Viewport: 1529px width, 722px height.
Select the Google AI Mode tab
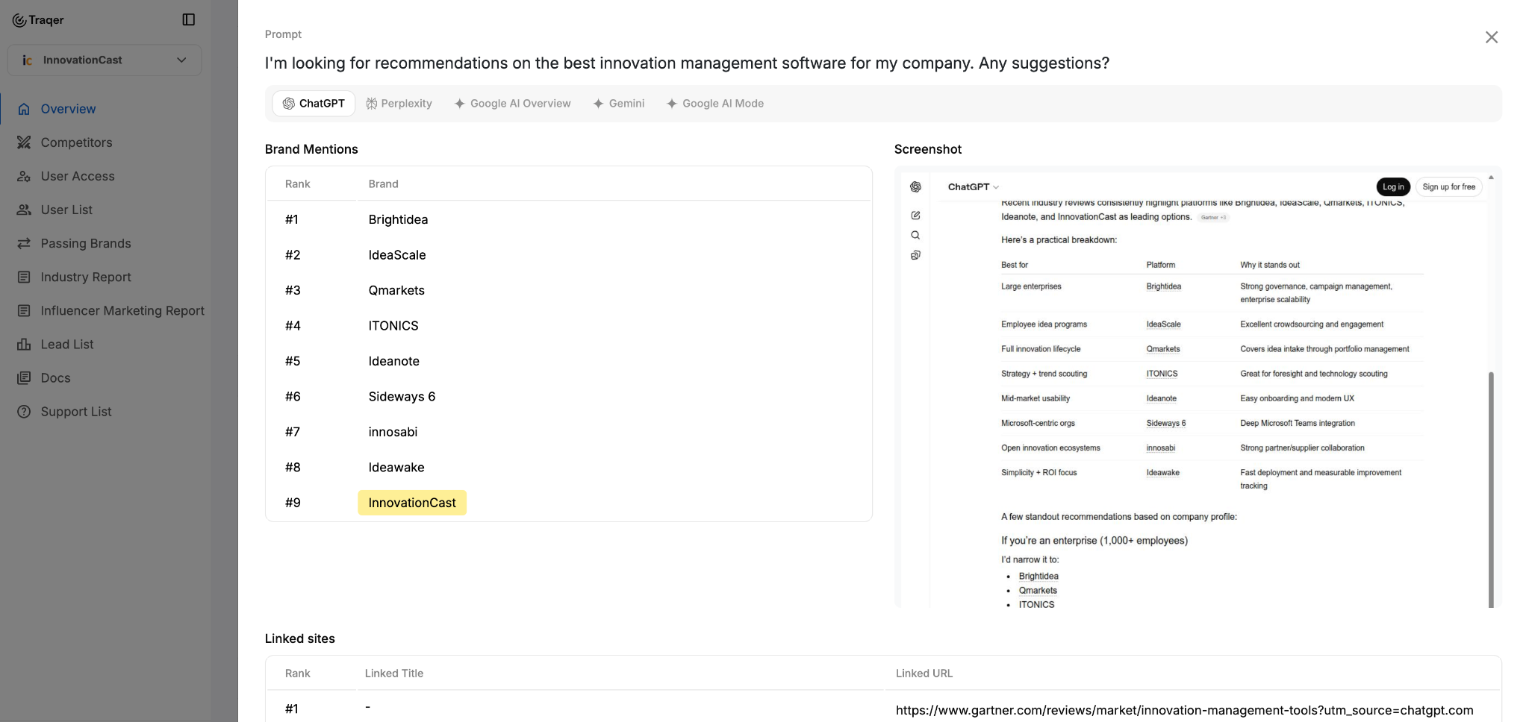[x=715, y=104]
